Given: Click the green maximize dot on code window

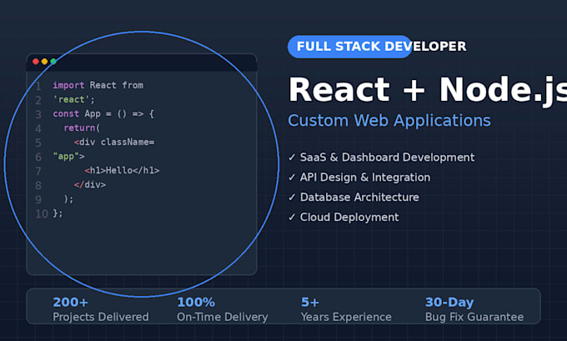Looking at the screenshot, I should click(53, 62).
